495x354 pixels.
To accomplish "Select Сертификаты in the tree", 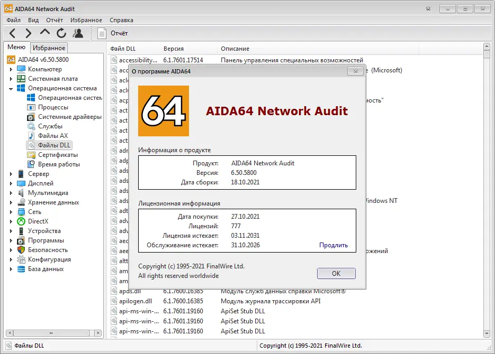I will tap(58, 155).
